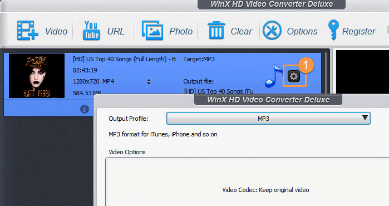Click the Photo slideshow icon
The width and height of the screenshot is (389, 206).
coord(152,31)
